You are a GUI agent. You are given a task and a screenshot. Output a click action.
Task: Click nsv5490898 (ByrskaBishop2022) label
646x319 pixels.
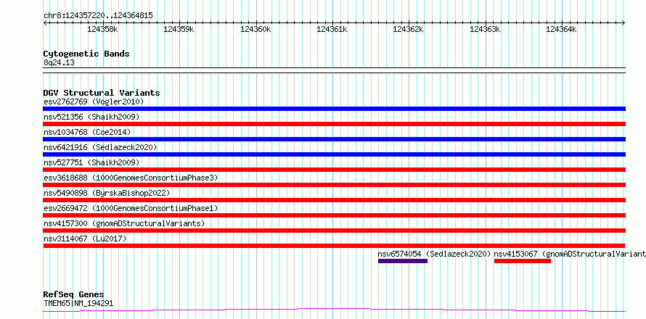point(107,193)
